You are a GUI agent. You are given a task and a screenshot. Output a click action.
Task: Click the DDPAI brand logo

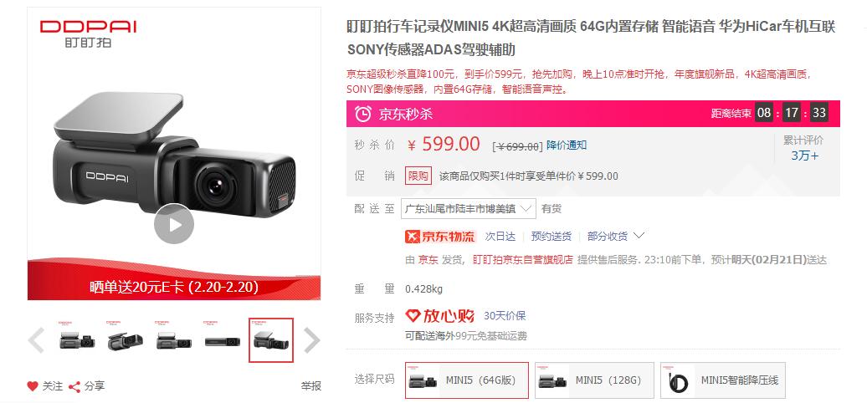89,33
